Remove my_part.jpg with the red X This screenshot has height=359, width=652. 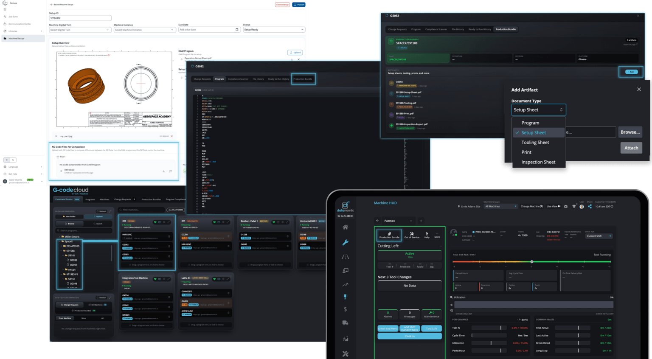[x=172, y=136]
